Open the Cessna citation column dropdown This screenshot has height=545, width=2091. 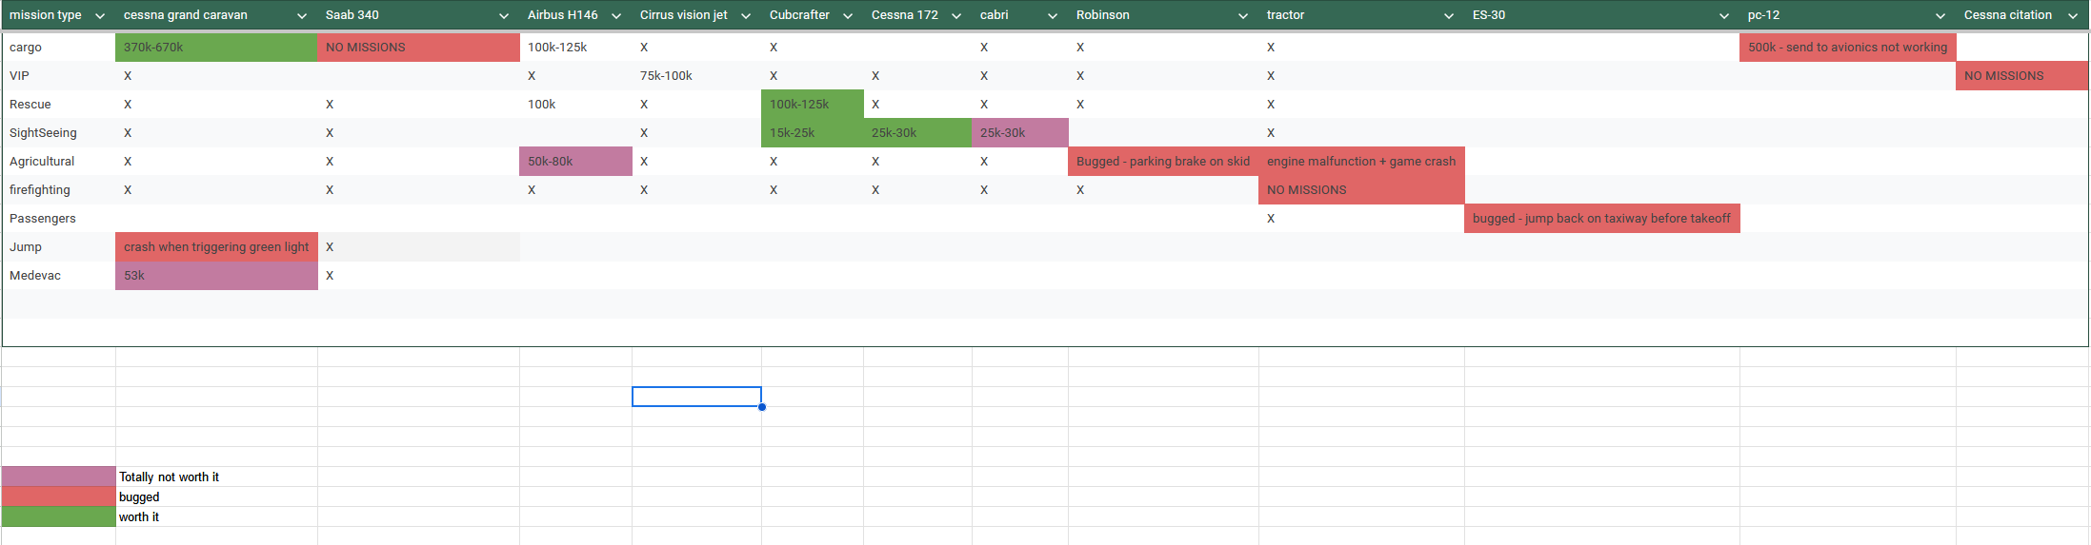[2073, 16]
